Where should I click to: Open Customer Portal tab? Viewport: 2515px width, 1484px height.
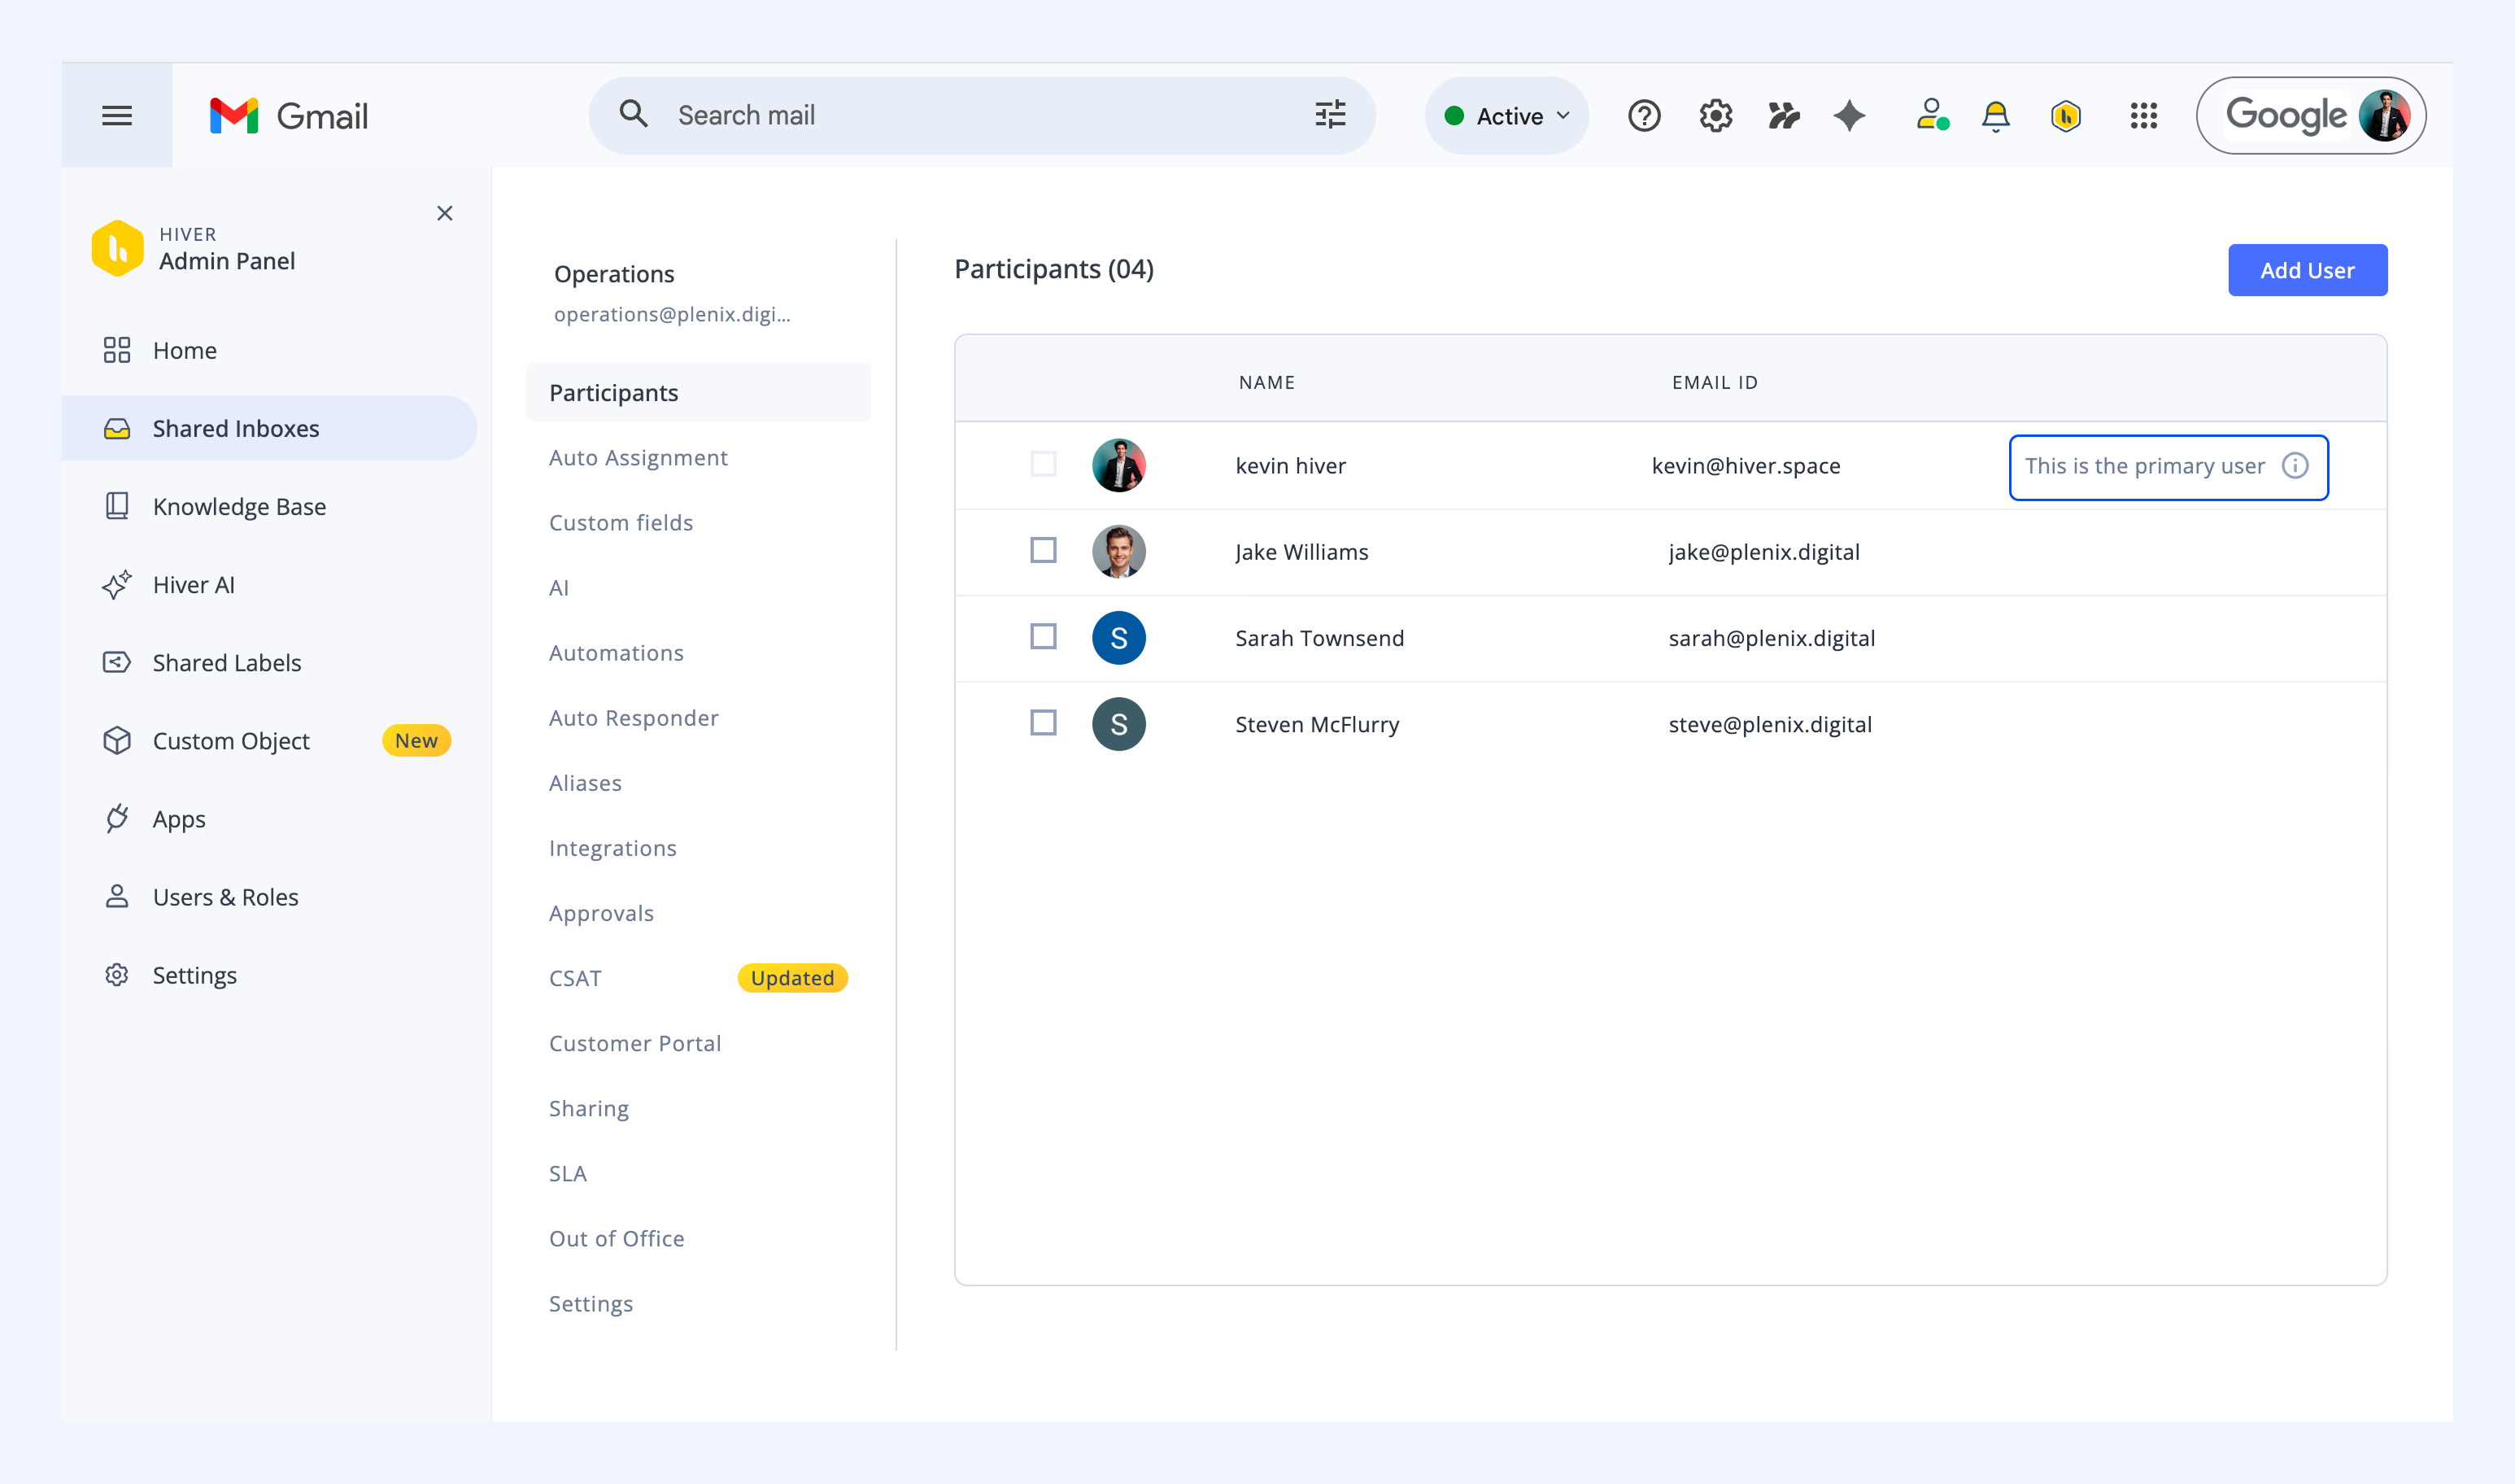(x=634, y=1043)
